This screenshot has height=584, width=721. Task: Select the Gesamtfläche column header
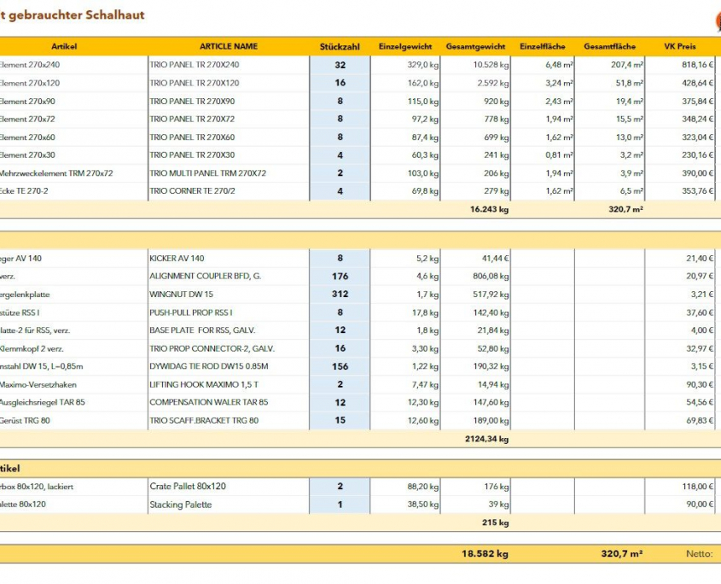pyautogui.click(x=609, y=46)
